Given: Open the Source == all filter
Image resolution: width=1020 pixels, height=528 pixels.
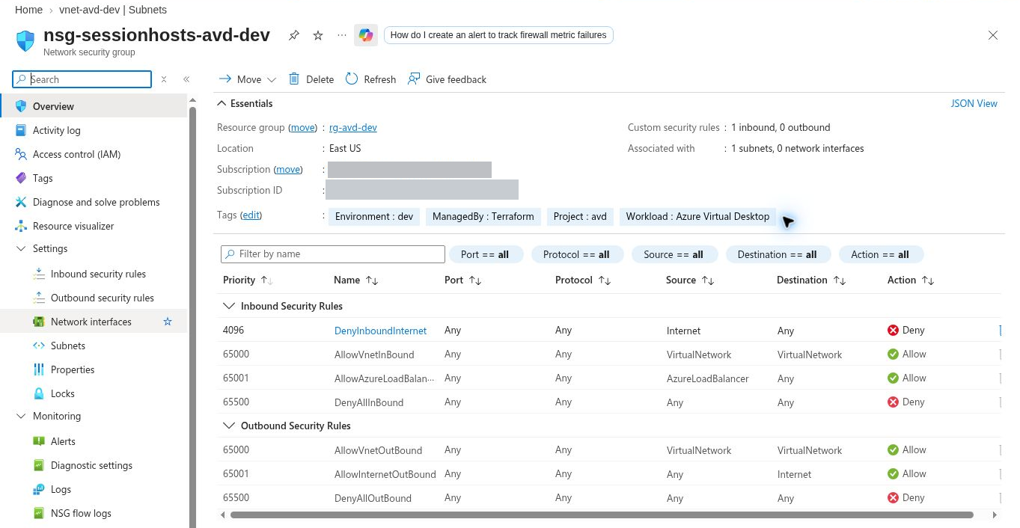Looking at the screenshot, I should point(674,254).
